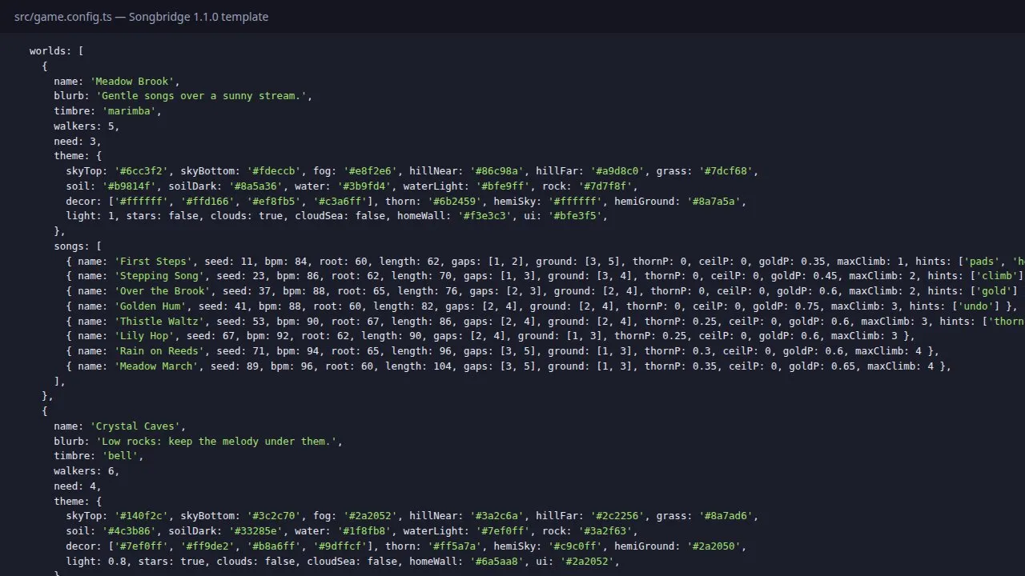Select the song name 'Over the Brook'
1025x576 pixels.
163,291
